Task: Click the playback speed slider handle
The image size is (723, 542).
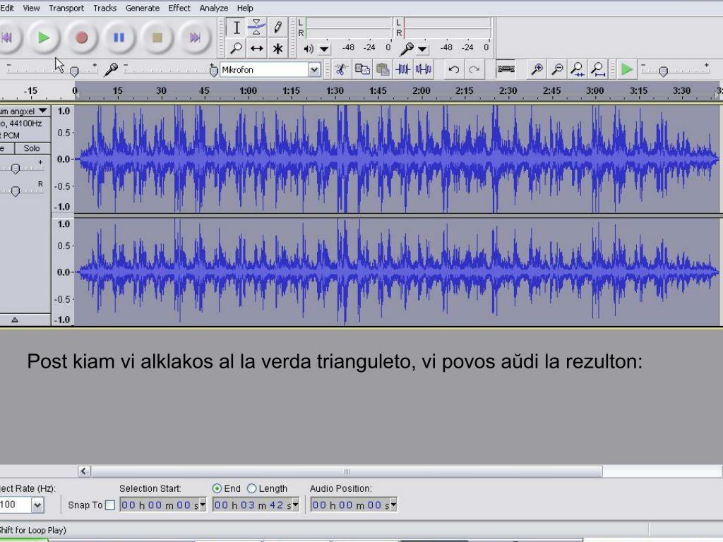Action: 663,71
